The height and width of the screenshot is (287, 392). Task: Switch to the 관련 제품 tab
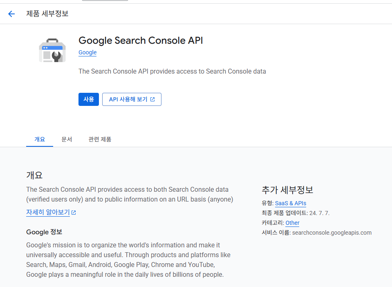click(100, 139)
